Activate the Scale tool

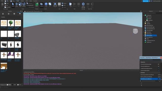tap(20, 5)
